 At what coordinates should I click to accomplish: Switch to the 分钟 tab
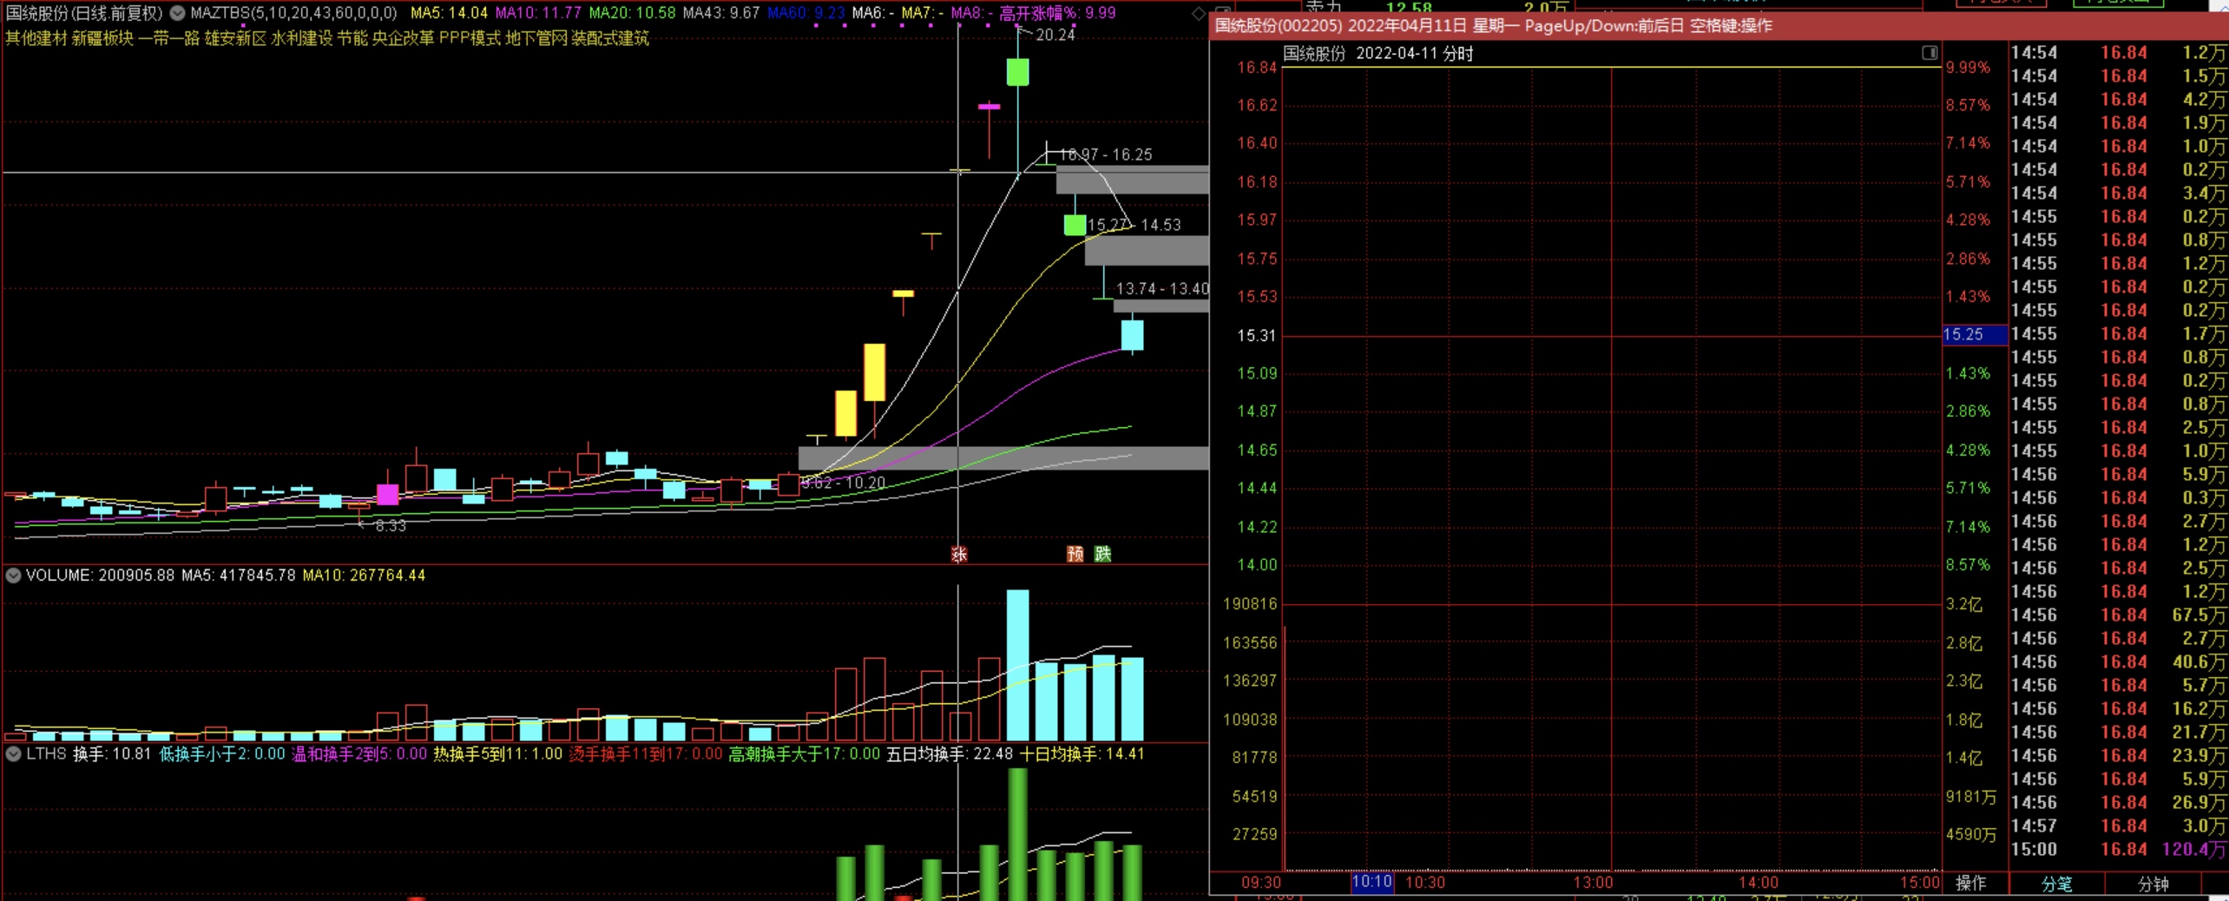[2153, 884]
